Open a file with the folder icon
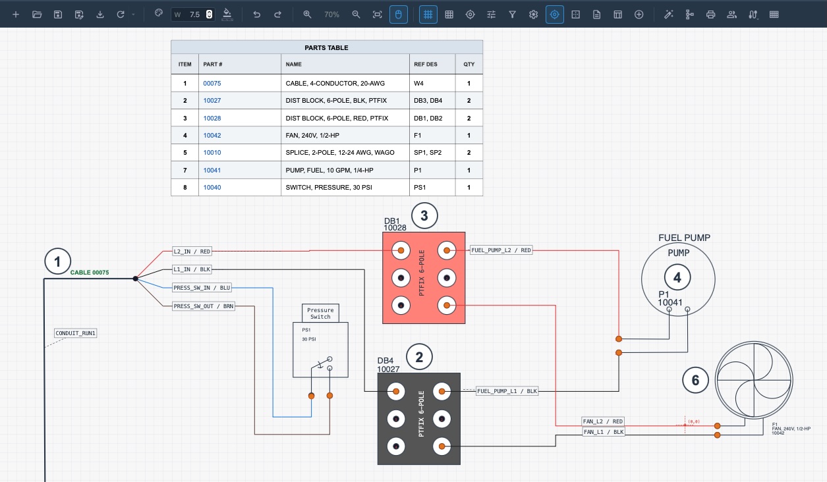This screenshot has height=482, width=827. click(x=37, y=14)
